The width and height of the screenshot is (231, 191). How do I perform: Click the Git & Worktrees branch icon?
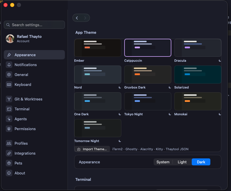[x=9, y=99]
